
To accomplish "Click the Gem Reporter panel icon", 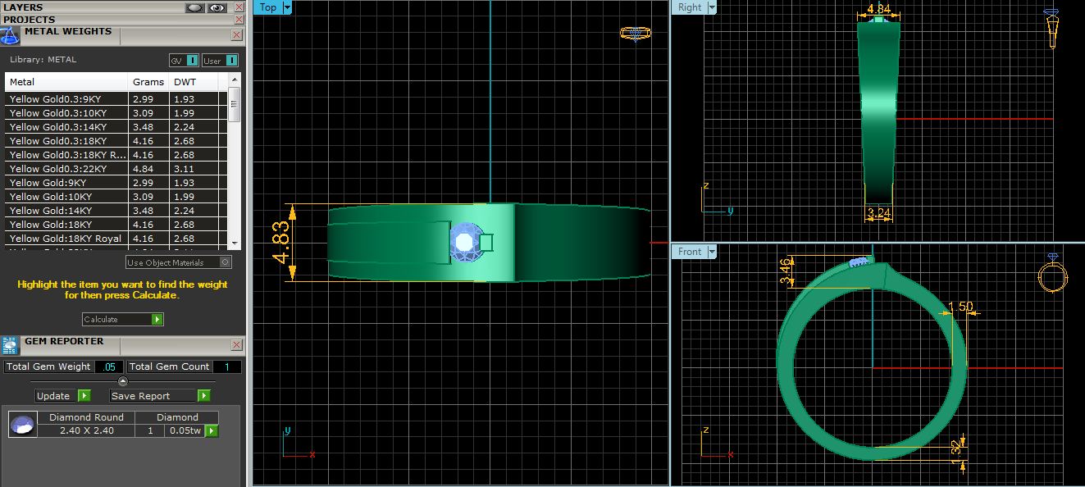I will tap(10, 344).
